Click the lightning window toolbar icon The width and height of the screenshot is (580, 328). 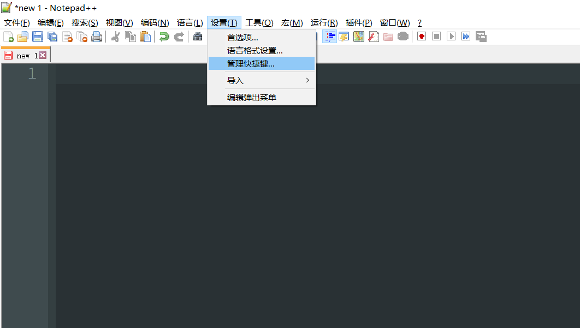pyautogui.click(x=344, y=37)
